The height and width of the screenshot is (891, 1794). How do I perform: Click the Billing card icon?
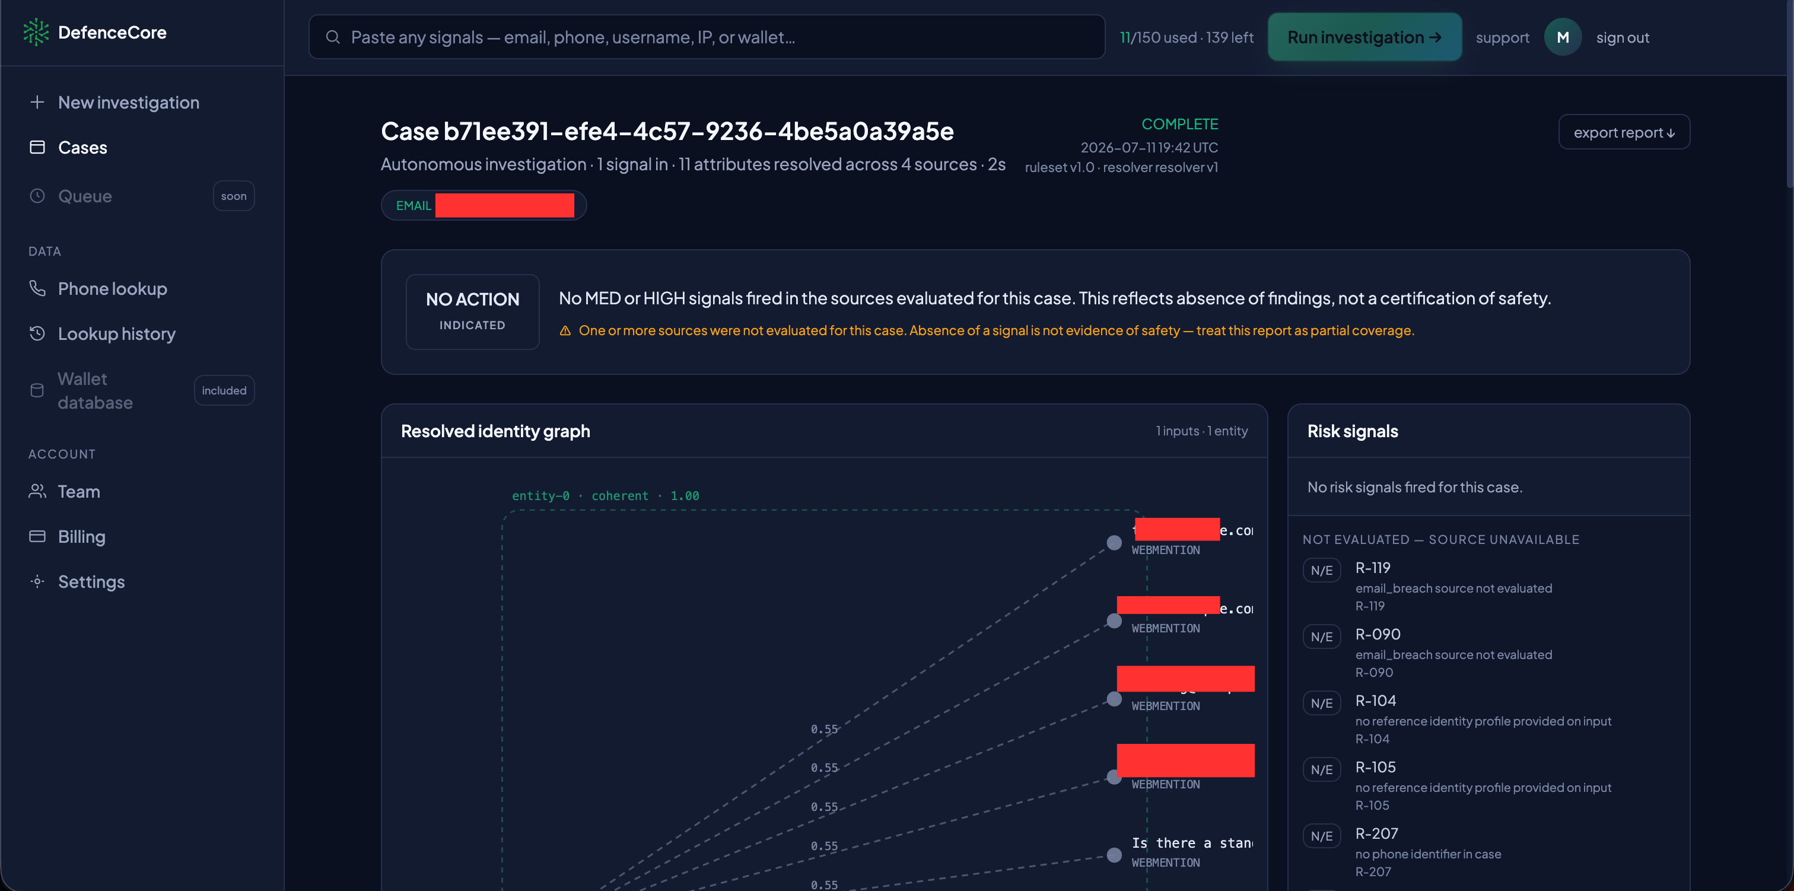pyautogui.click(x=37, y=536)
